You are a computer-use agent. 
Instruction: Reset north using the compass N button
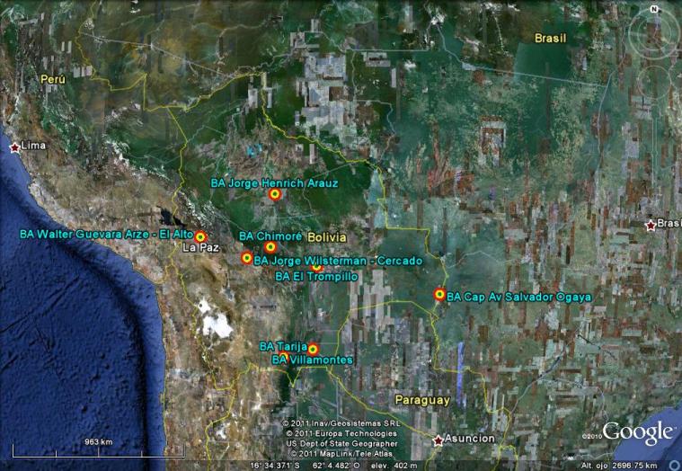tap(652, 10)
